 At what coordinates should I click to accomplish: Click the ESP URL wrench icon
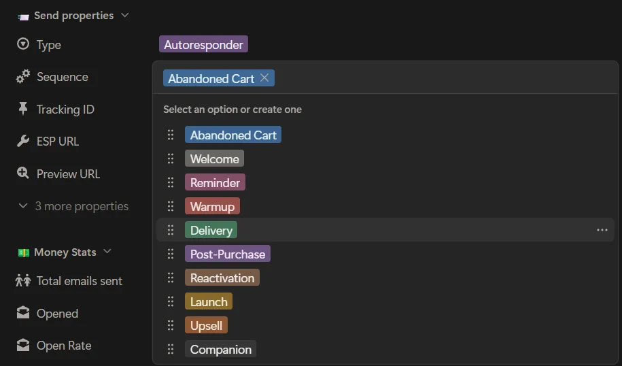pos(23,142)
